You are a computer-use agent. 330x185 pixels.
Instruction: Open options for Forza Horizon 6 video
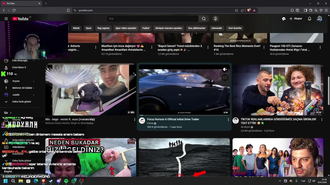(x=228, y=120)
